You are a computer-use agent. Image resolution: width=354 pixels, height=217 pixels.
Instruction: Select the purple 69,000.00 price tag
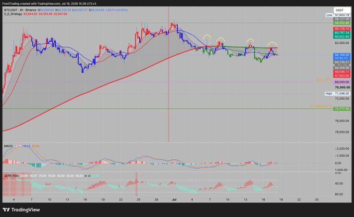(x=342, y=82)
